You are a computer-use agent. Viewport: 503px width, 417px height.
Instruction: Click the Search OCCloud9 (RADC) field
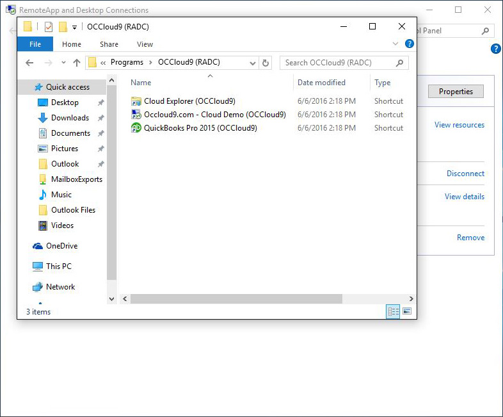344,63
